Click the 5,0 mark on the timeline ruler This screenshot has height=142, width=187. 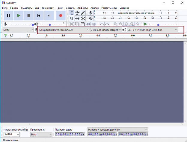click(115, 36)
